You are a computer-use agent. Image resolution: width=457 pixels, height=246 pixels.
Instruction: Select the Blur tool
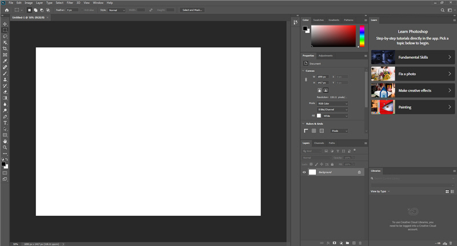click(5, 104)
